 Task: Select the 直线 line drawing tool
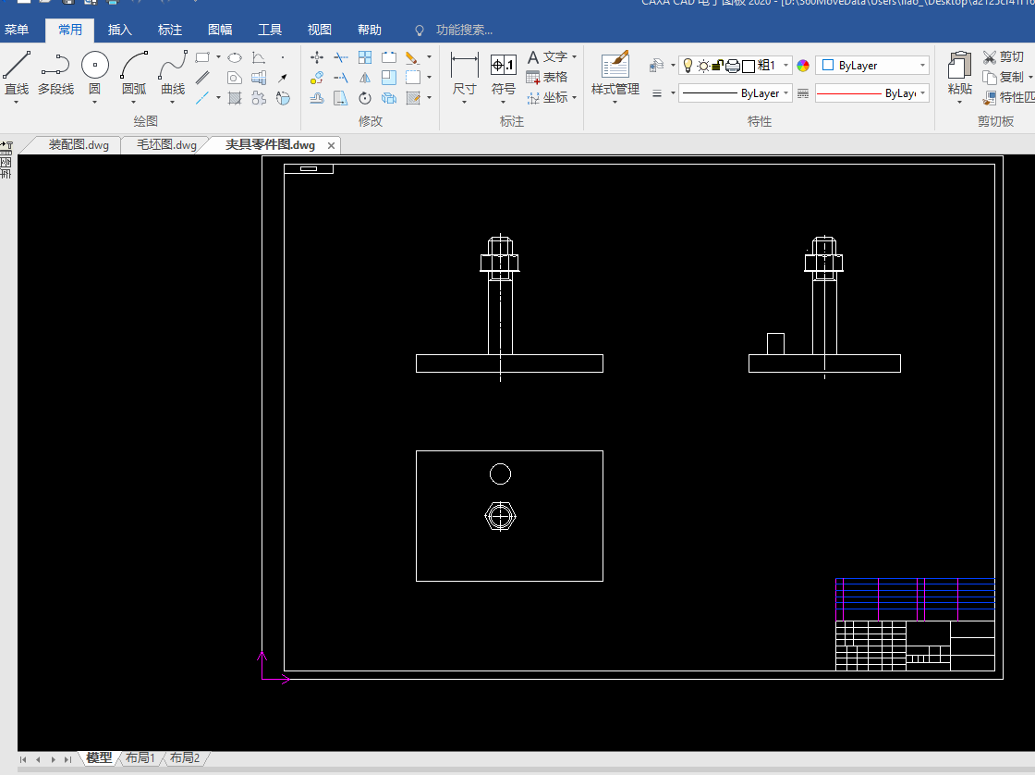(17, 73)
